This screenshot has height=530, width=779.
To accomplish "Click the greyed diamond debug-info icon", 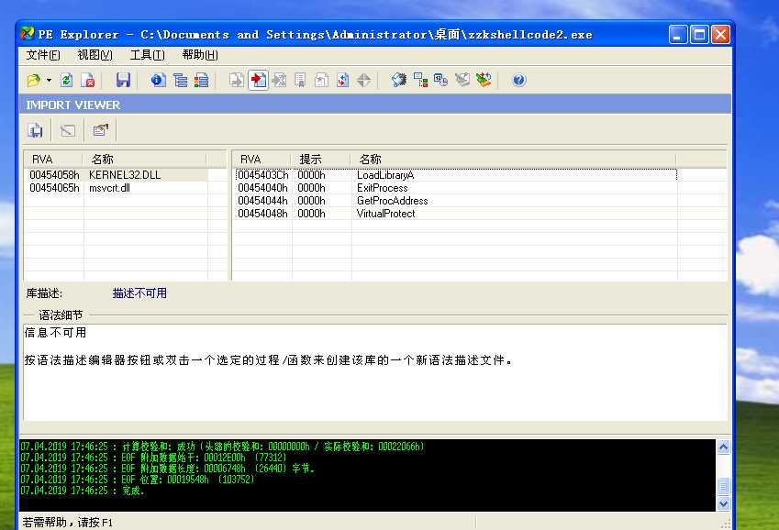I will tap(363, 80).
